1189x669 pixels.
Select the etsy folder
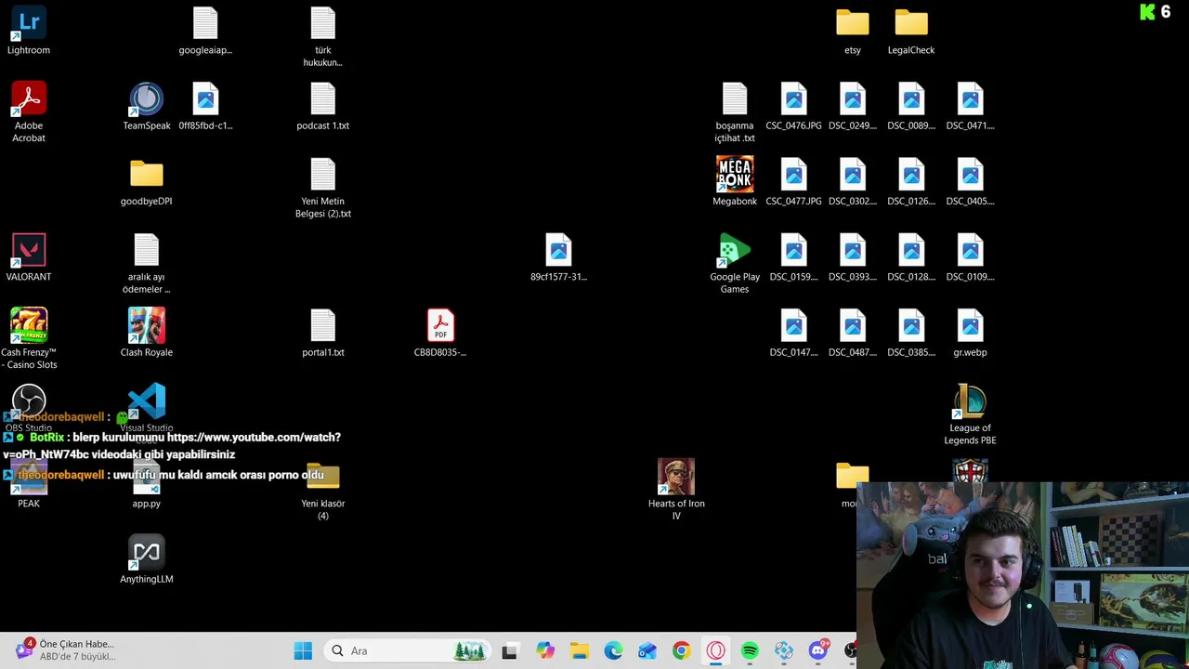point(853,31)
